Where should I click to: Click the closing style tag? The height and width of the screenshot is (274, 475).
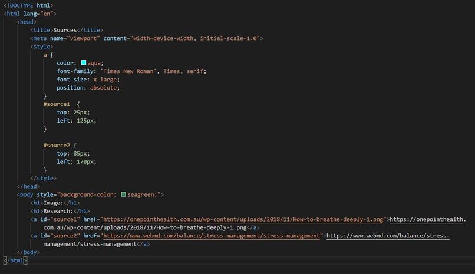pyautogui.click(x=44, y=178)
